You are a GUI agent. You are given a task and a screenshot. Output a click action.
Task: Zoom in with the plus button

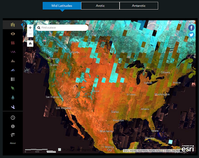30,28
